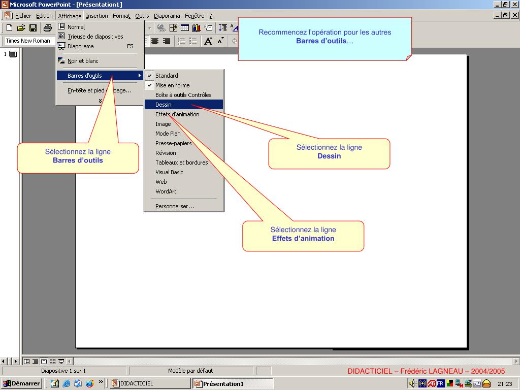Click Decrease font size icon
Image resolution: width=520 pixels, height=390 pixels.
(220, 41)
